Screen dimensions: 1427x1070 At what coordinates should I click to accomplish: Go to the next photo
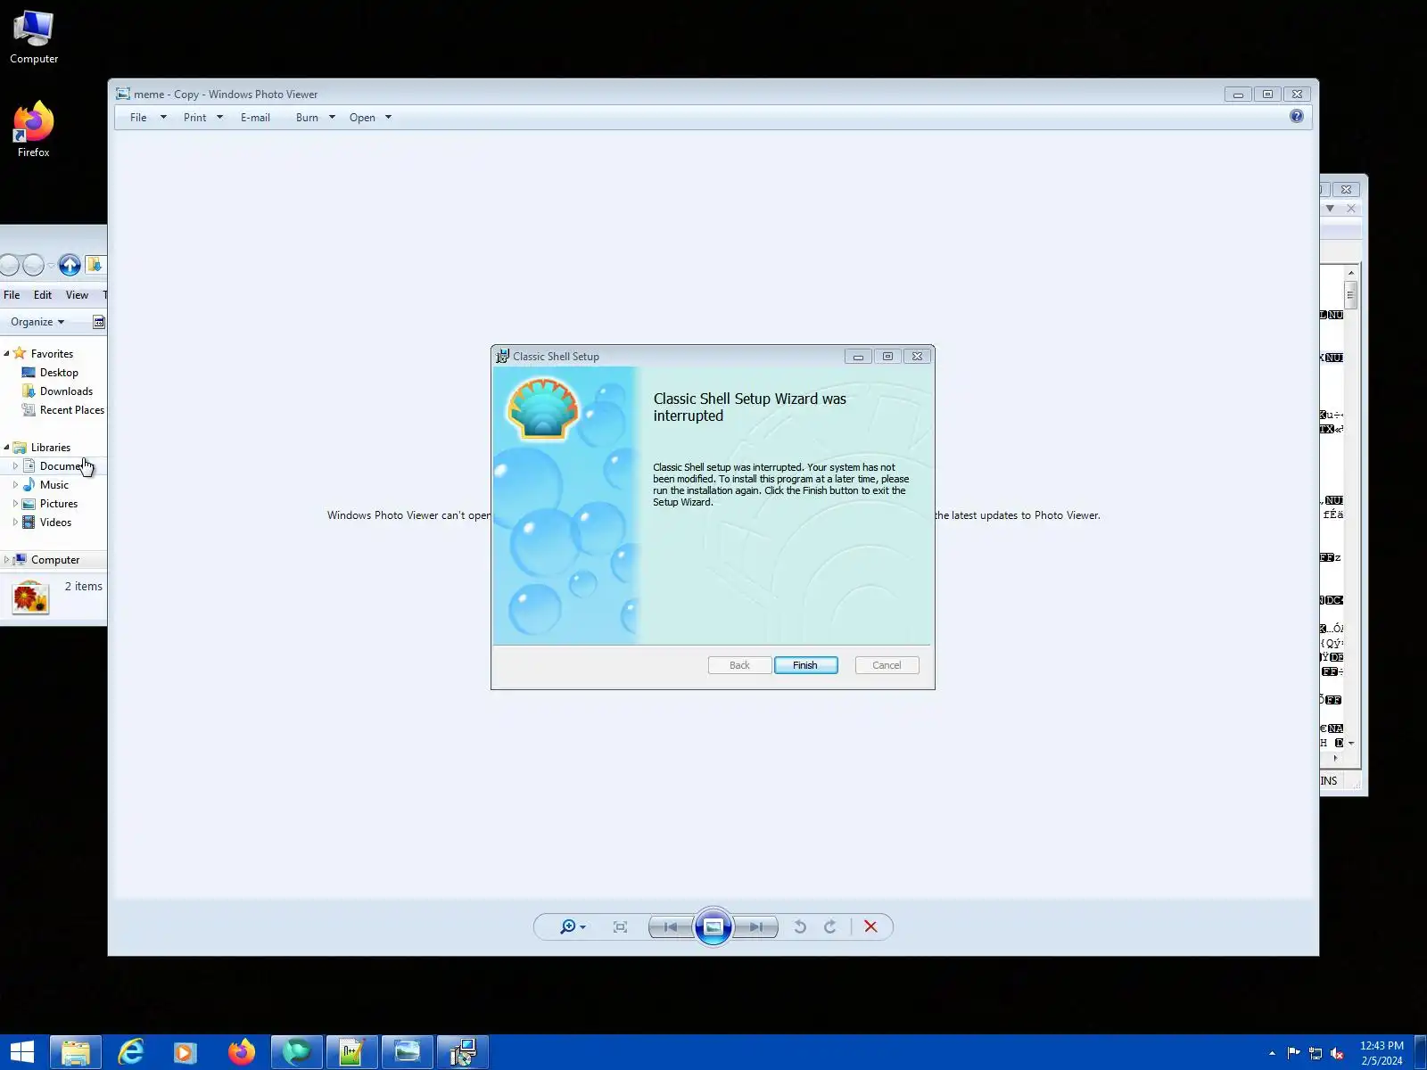(x=755, y=927)
